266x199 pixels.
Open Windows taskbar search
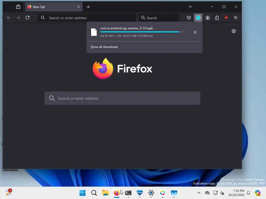[x=94, y=193]
